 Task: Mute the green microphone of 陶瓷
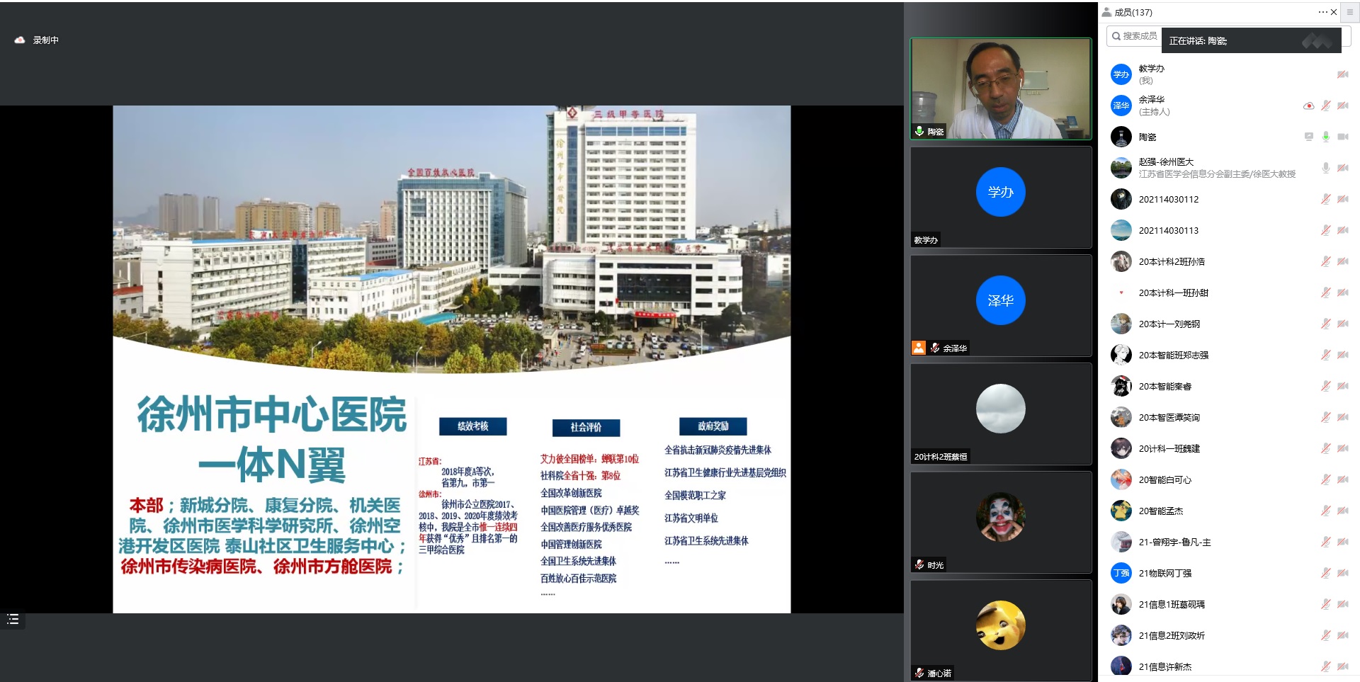pyautogui.click(x=1325, y=137)
